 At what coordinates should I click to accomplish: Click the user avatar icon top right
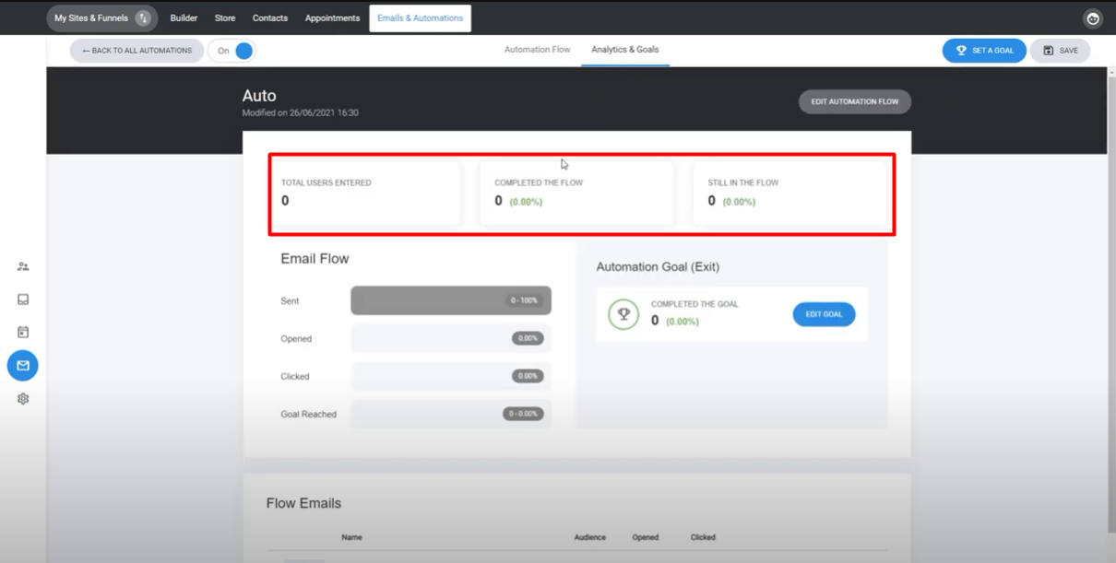point(1093,18)
